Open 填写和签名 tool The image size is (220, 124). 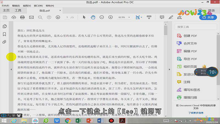[x=188, y=90]
